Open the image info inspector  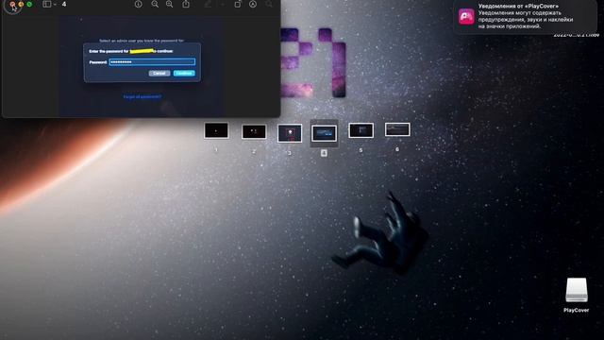tap(139, 4)
